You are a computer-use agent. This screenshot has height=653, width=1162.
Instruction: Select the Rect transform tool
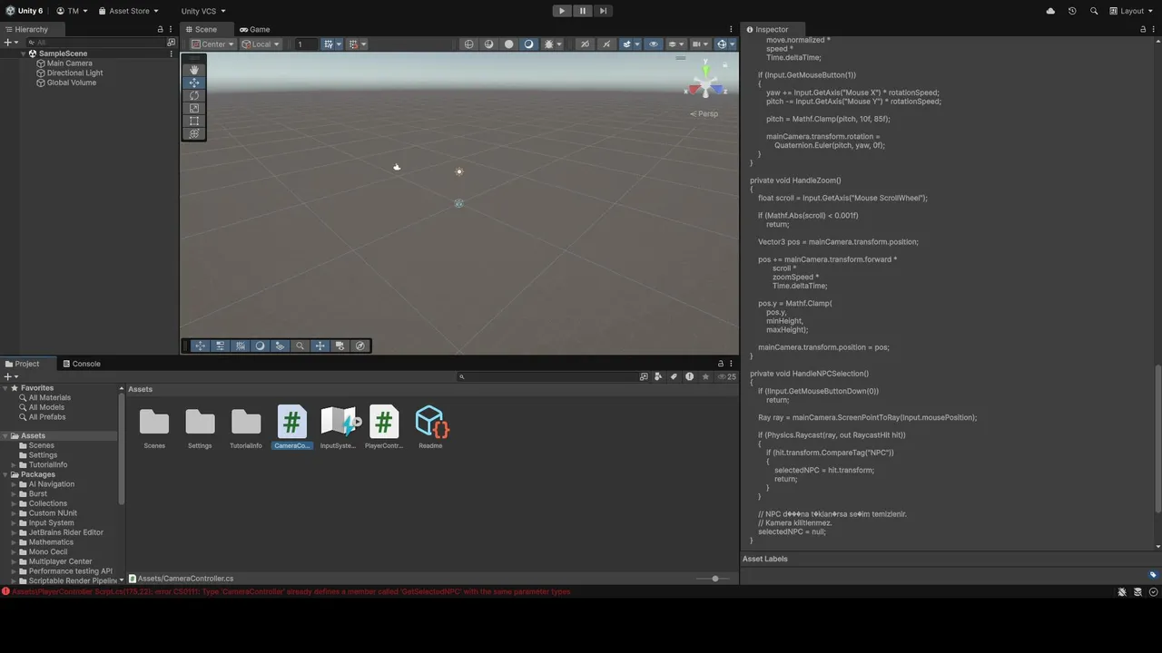(x=193, y=121)
